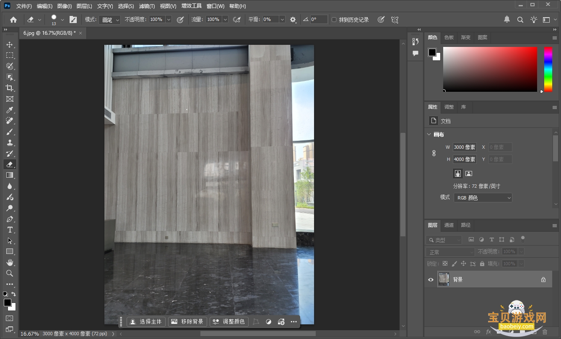
Task: Open the 模式 画笔 dropdown
Action: 109,20
